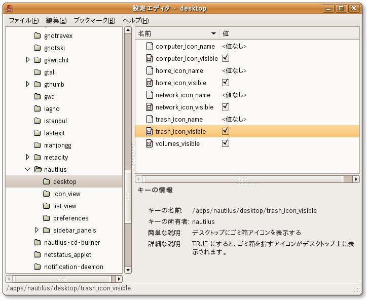Expand the gthumb tree node
Viewport: 367px width, 300px height.
pos(27,84)
